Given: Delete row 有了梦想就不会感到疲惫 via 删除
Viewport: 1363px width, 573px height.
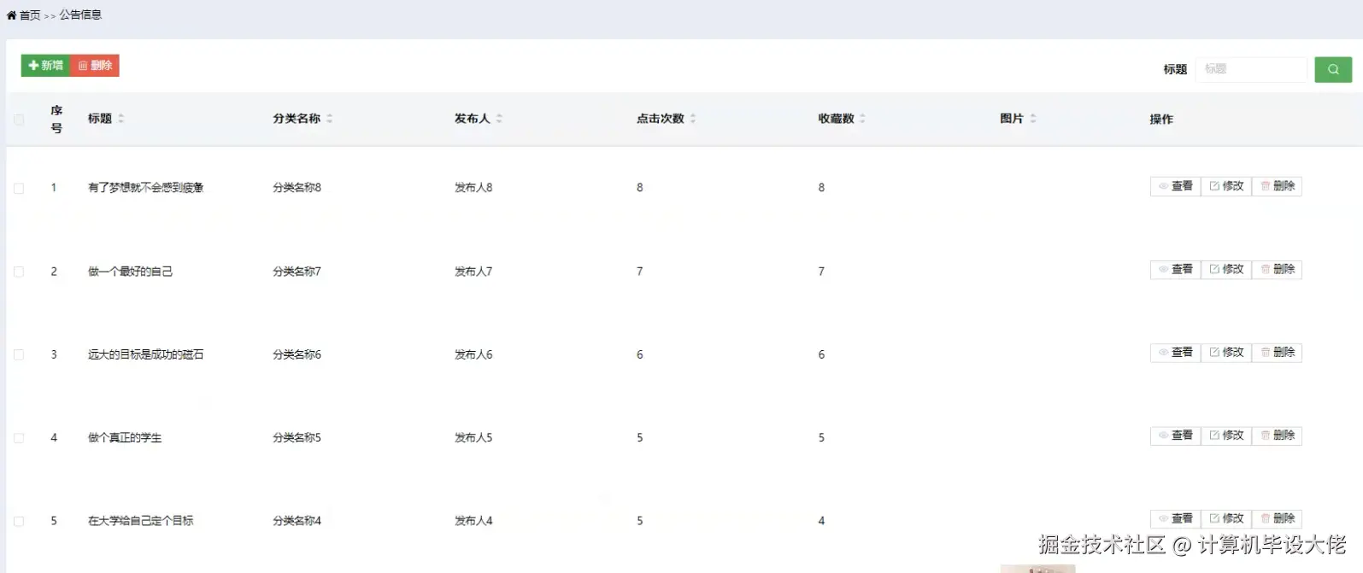Looking at the screenshot, I should coord(1278,186).
